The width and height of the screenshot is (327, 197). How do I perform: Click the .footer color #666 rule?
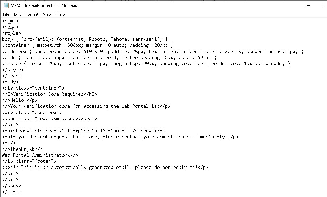click(x=146, y=63)
